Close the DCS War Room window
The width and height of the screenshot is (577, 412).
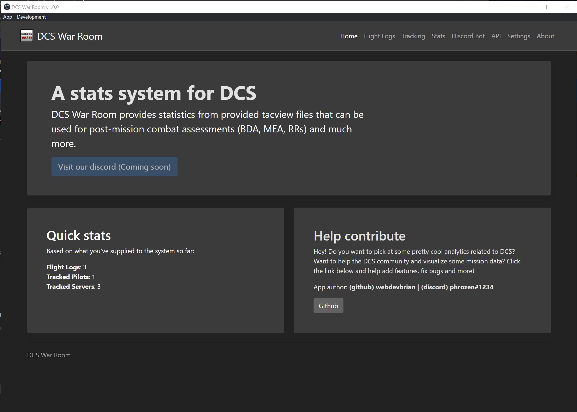click(567, 7)
